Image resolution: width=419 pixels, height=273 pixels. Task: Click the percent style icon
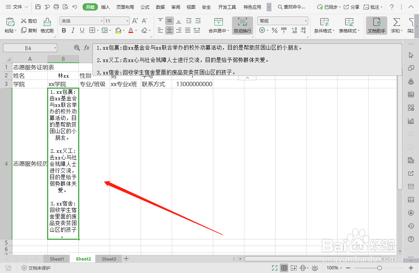[274, 30]
